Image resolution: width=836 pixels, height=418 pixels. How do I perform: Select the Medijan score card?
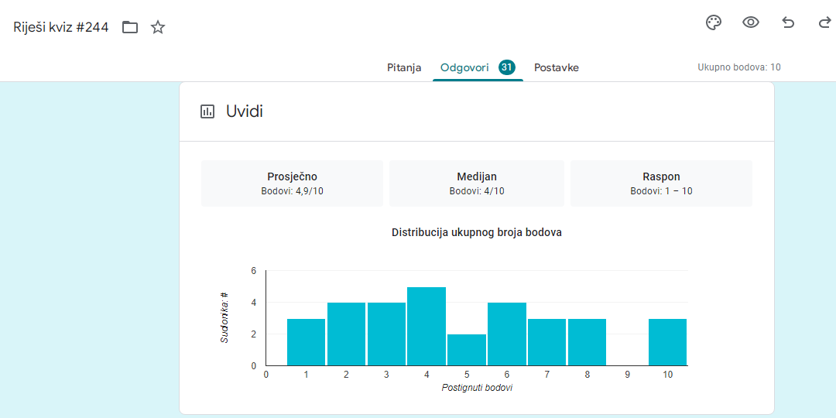coord(477,183)
